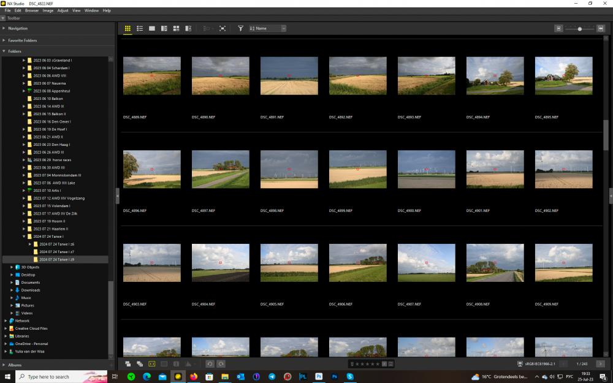Select folder 2024 07 24 Tarwe I z7
This screenshot has height=383, width=613.
tap(56, 252)
